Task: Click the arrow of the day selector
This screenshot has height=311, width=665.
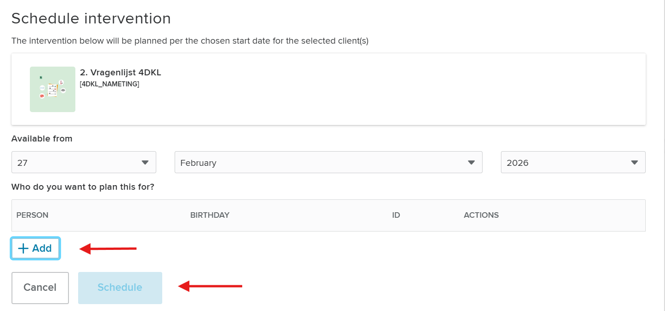Action: 145,163
